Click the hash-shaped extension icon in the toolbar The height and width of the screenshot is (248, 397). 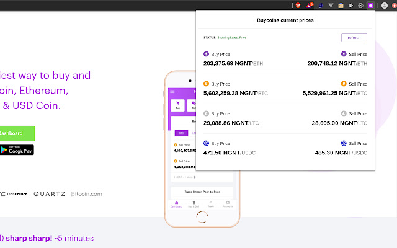tap(350, 6)
